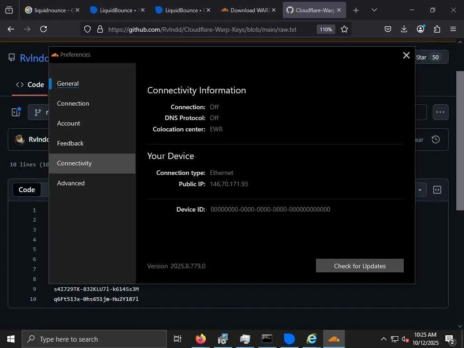Open the Connection preferences section

pos(73,104)
